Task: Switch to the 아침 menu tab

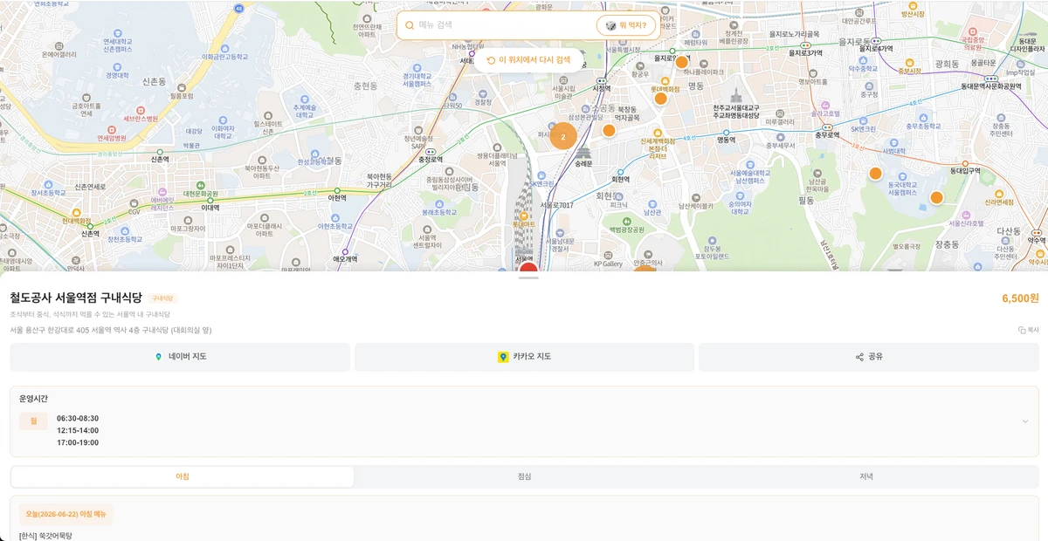Action: [183, 476]
